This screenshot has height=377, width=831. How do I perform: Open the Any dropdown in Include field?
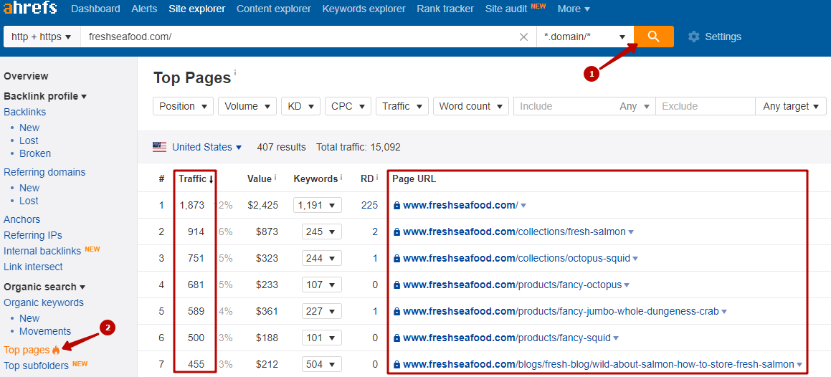(x=635, y=106)
